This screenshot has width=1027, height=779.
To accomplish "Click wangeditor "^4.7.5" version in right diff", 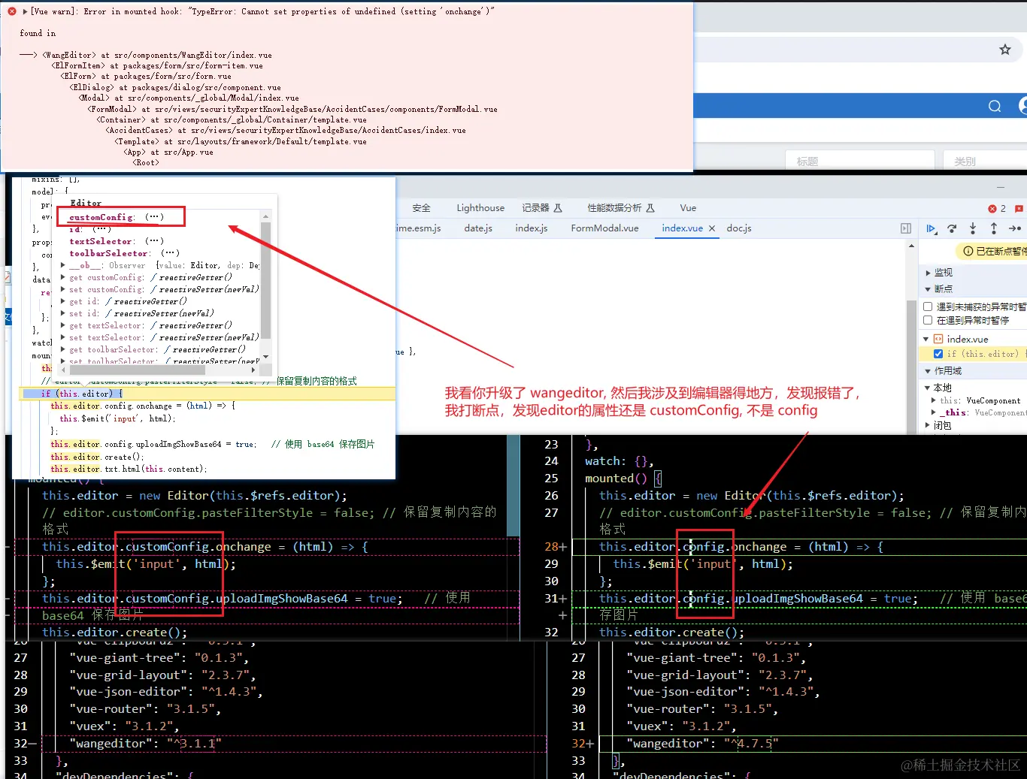I will 751,744.
